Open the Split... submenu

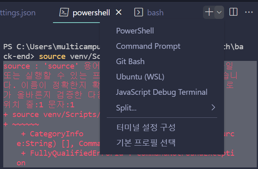point(162,108)
